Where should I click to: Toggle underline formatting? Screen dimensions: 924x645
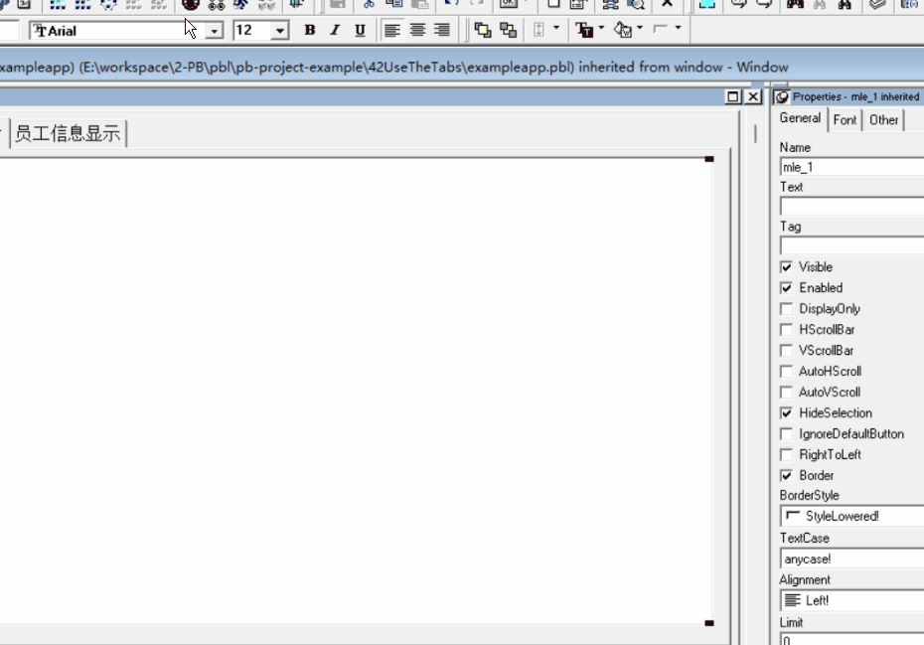[360, 30]
